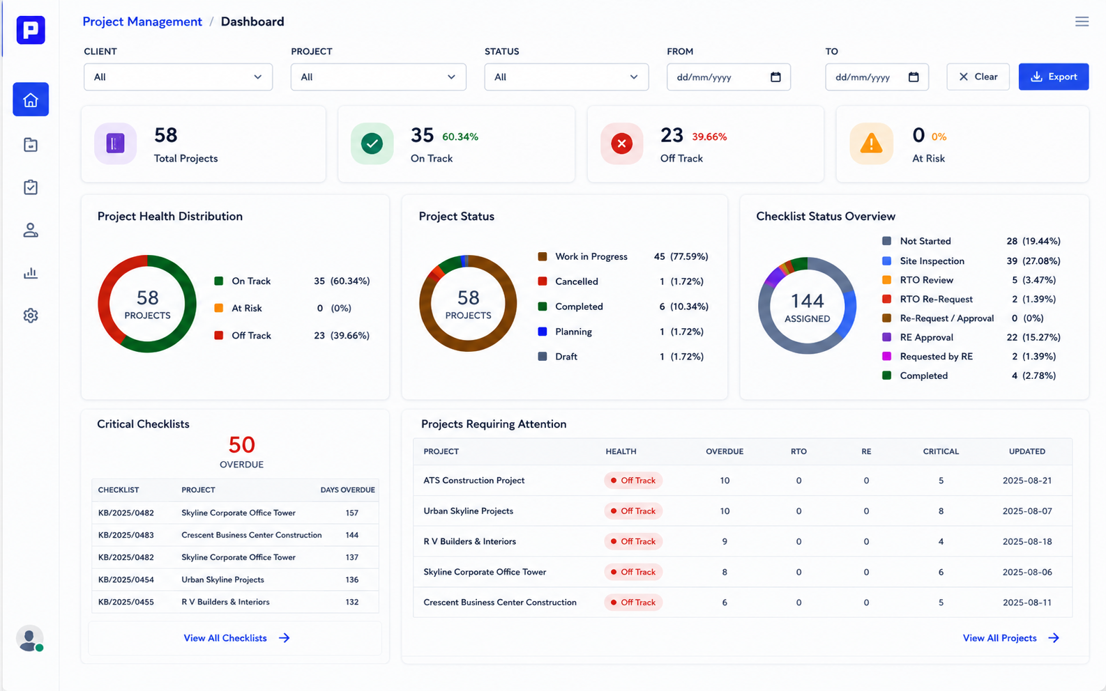This screenshot has height=691, width=1106.
Task: Click the Off Track badge for R V Builders
Action: pos(633,541)
